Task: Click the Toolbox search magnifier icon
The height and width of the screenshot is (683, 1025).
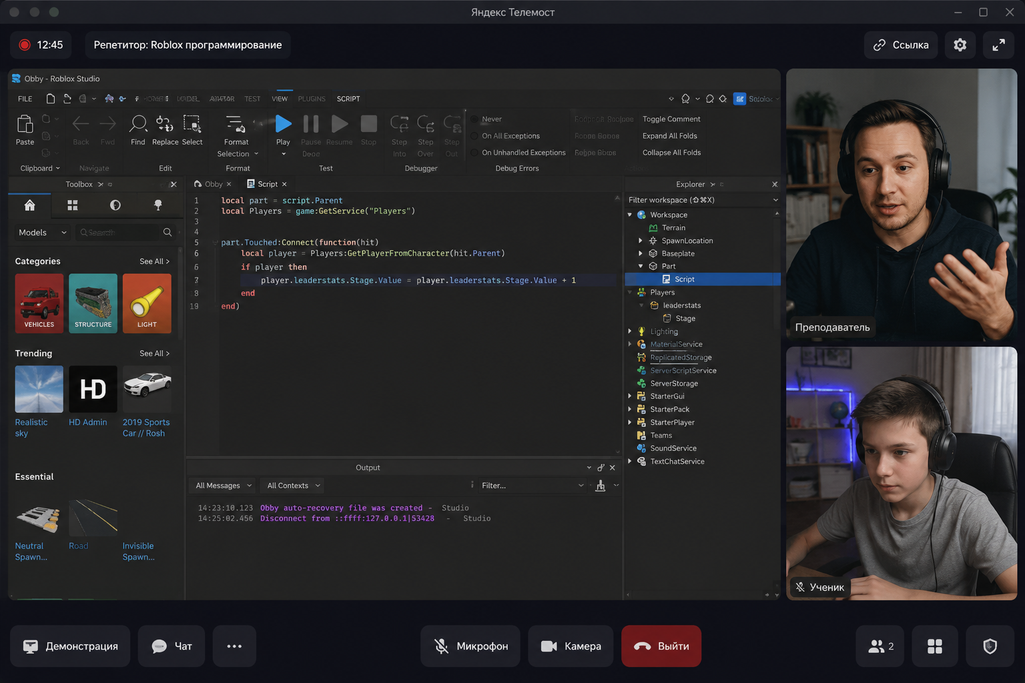Action: 167,232
